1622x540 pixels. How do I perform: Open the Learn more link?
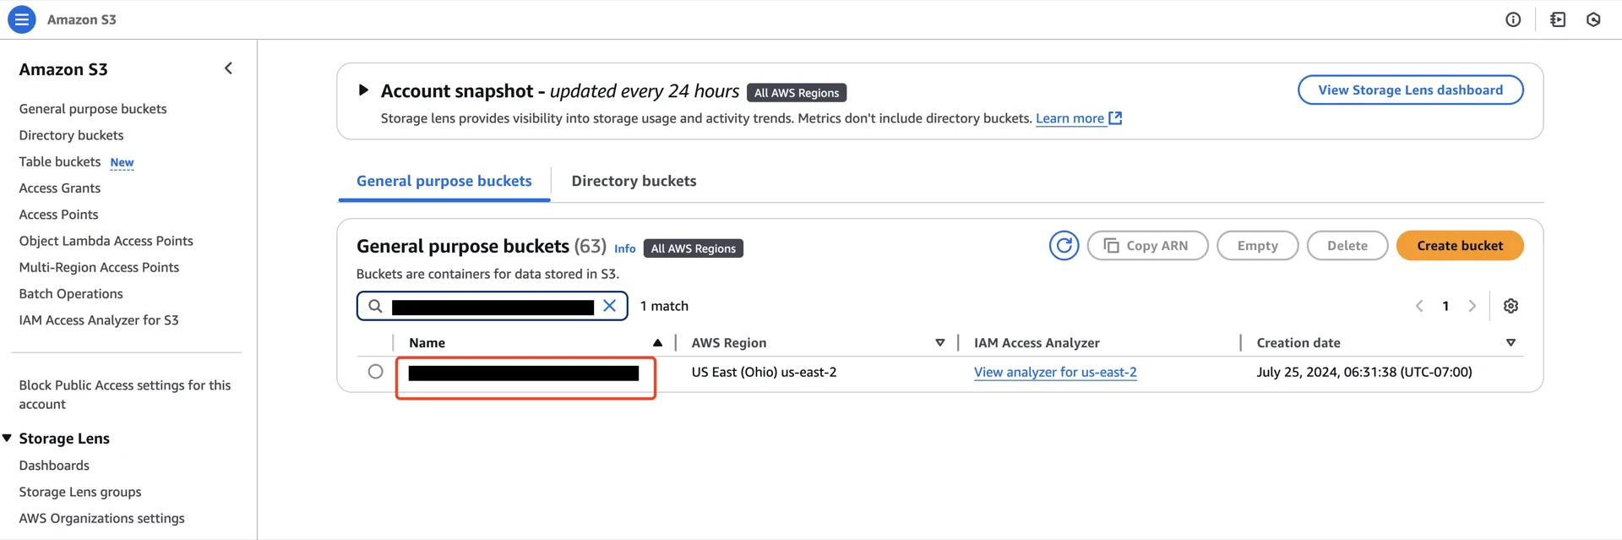point(1078,118)
